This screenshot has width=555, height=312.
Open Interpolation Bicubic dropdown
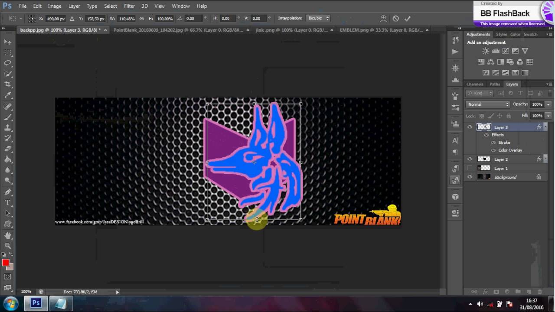(318, 18)
